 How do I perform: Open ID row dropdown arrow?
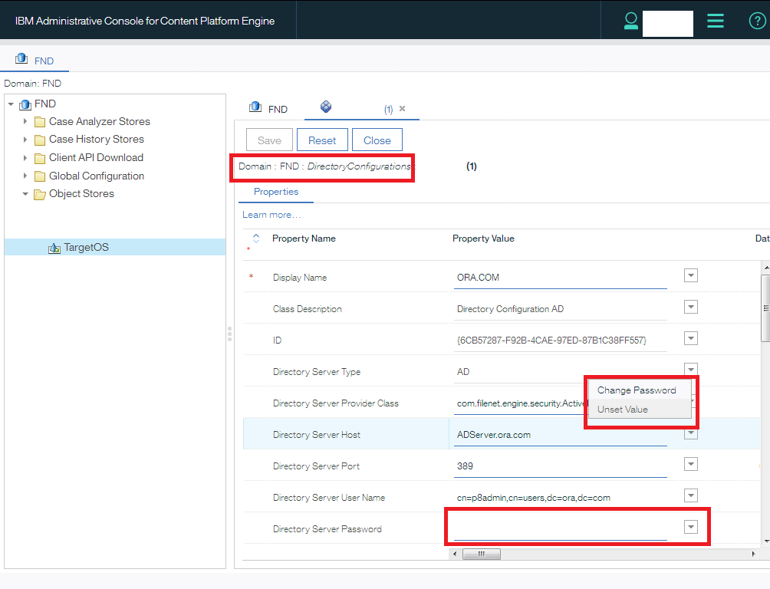coord(690,338)
